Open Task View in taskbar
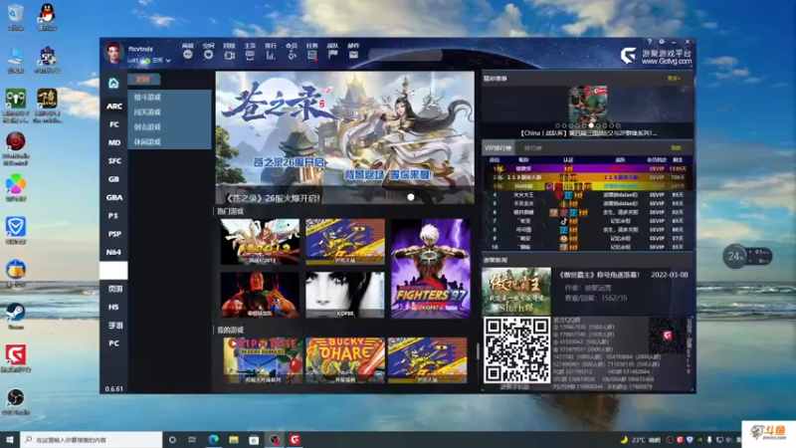 (192, 439)
